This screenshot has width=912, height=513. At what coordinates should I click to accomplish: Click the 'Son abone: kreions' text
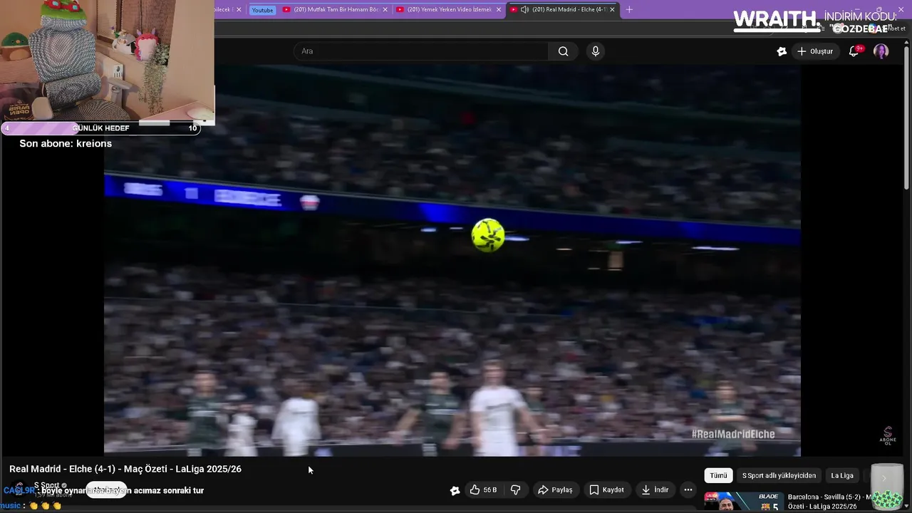tap(66, 144)
